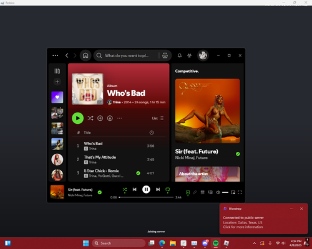312x249 pixels.
Task: Toggle the Now Playing view button
Action: point(188,192)
